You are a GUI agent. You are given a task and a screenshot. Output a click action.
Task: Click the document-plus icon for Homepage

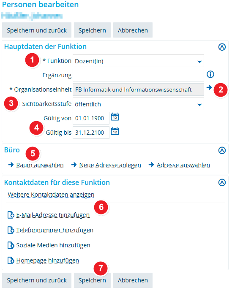11,260
